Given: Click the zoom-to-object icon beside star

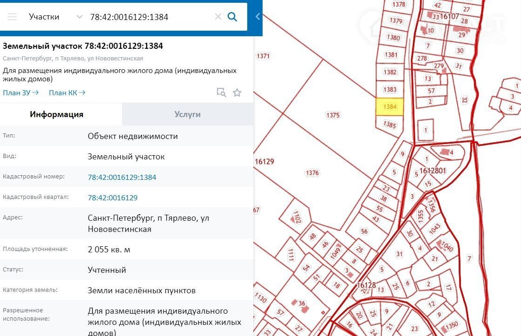Looking at the screenshot, I should [x=221, y=92].
